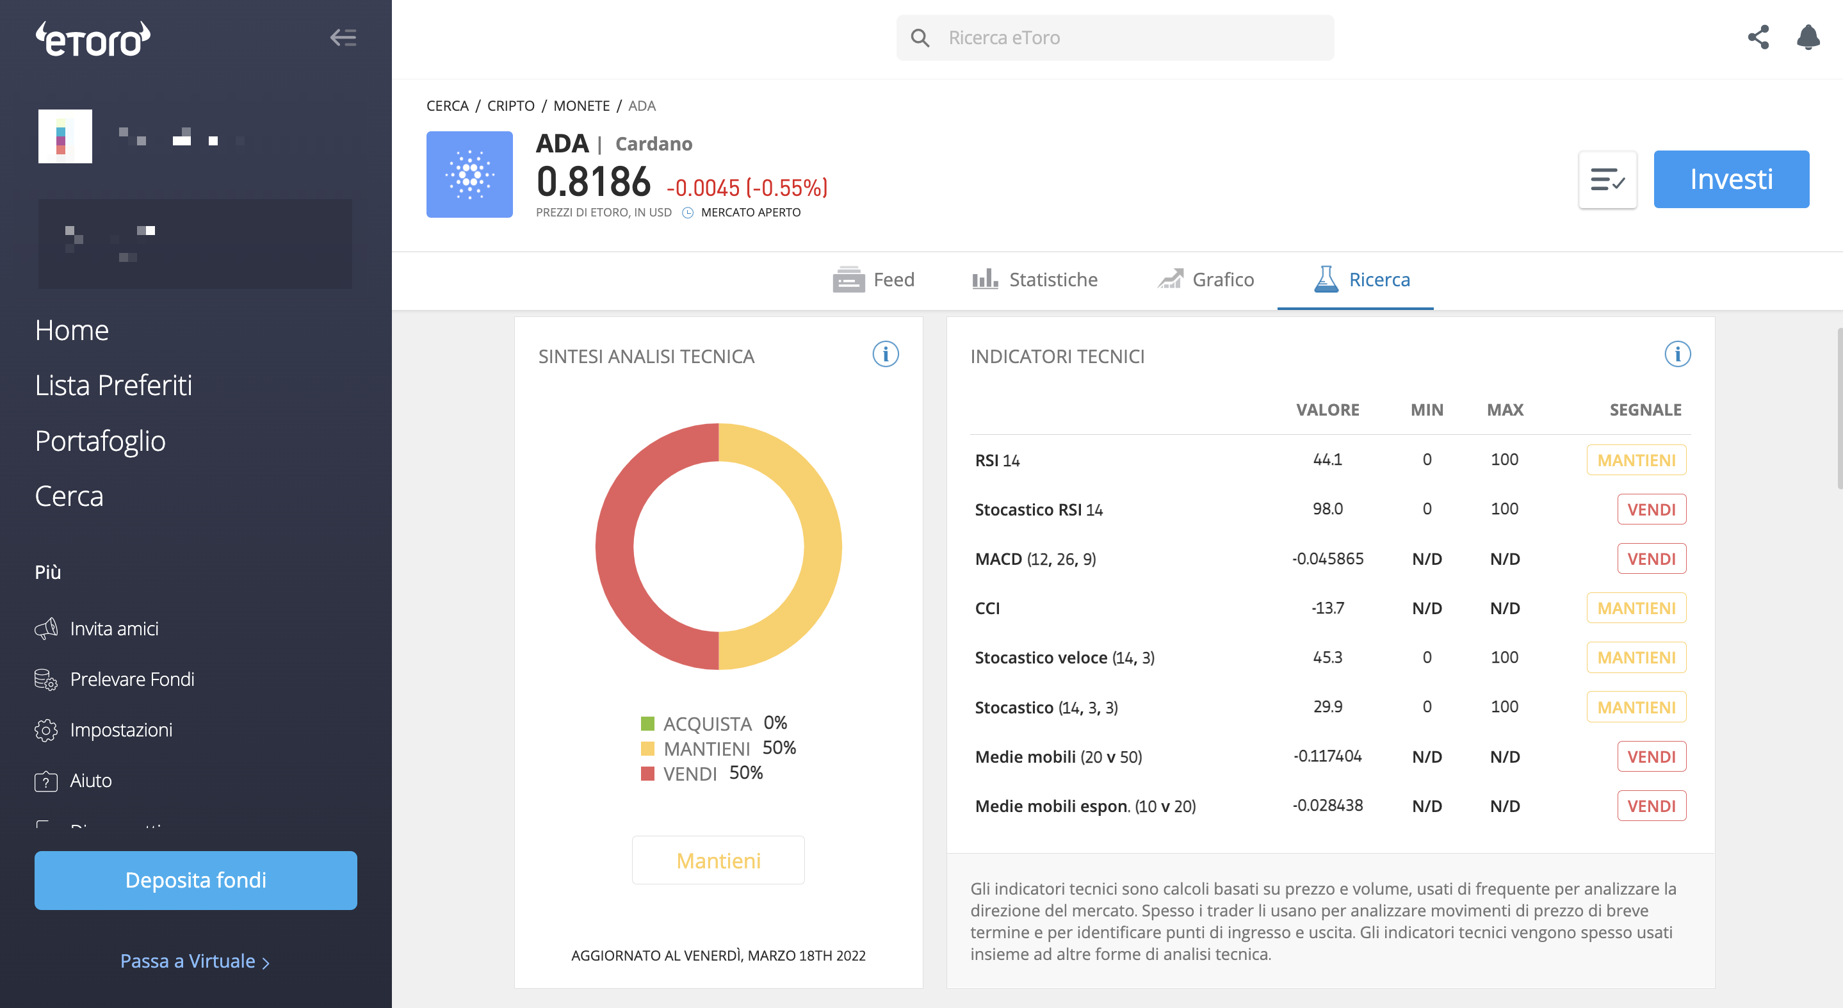Click MANTIENI signal for CCI
Viewport: 1843px width, 1008px height.
coord(1637,609)
